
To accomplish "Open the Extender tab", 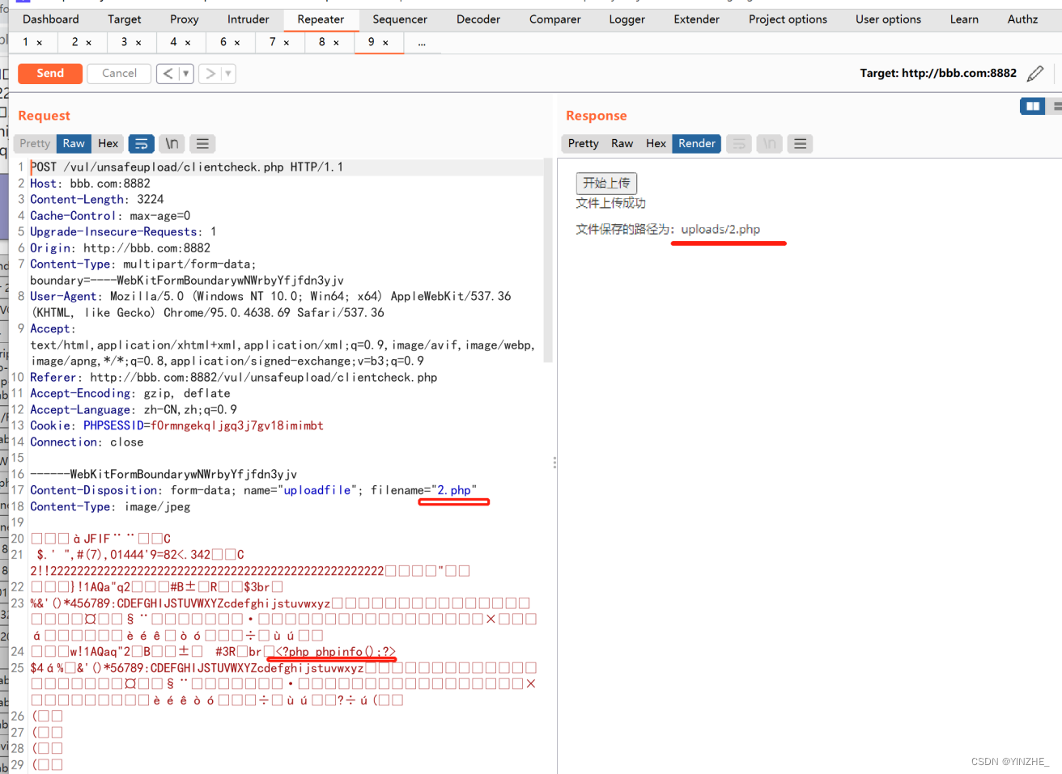I will pyautogui.click(x=697, y=19).
